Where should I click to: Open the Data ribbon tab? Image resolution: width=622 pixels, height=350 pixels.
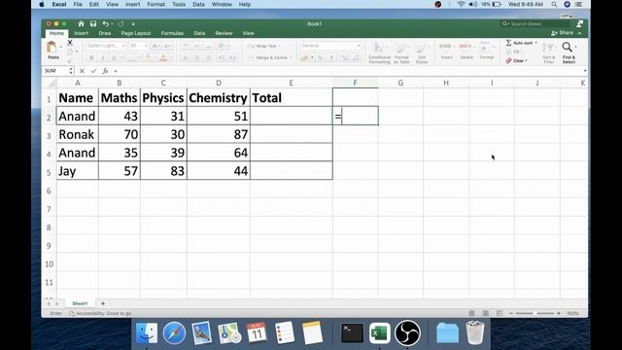199,33
